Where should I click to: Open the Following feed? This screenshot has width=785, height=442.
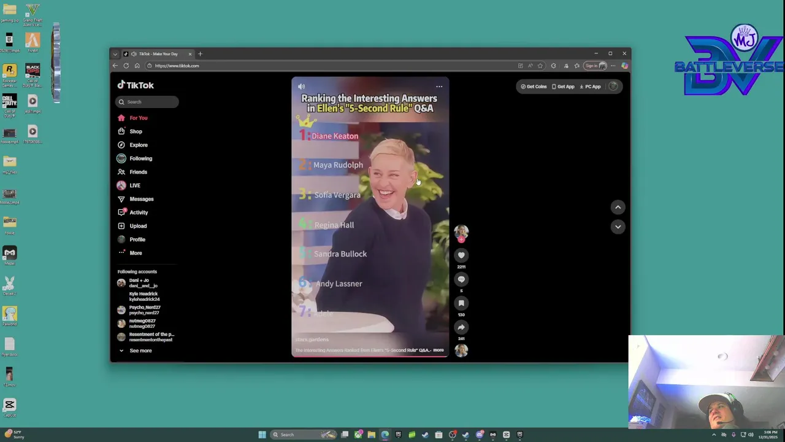(135, 158)
